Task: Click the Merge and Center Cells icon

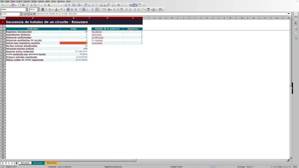Action: [x=97, y=10]
